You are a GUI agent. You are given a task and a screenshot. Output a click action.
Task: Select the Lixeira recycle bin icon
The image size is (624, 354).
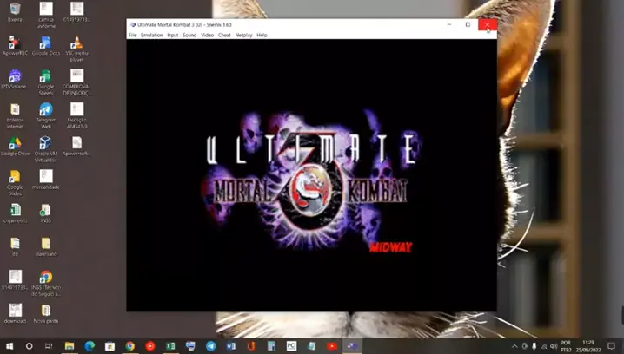(x=15, y=12)
